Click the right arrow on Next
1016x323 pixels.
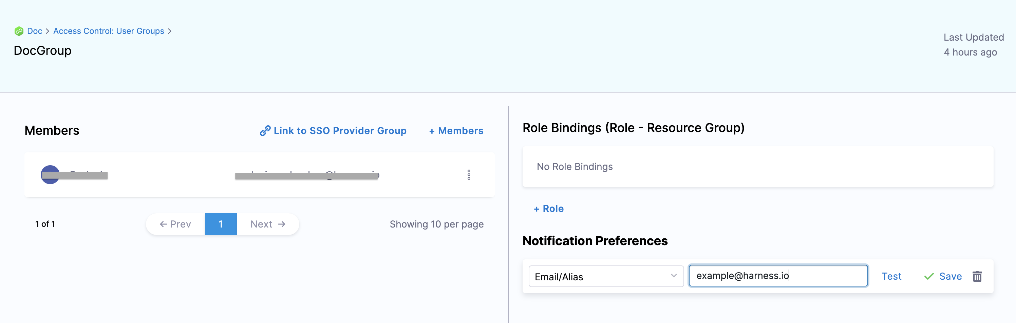point(282,224)
